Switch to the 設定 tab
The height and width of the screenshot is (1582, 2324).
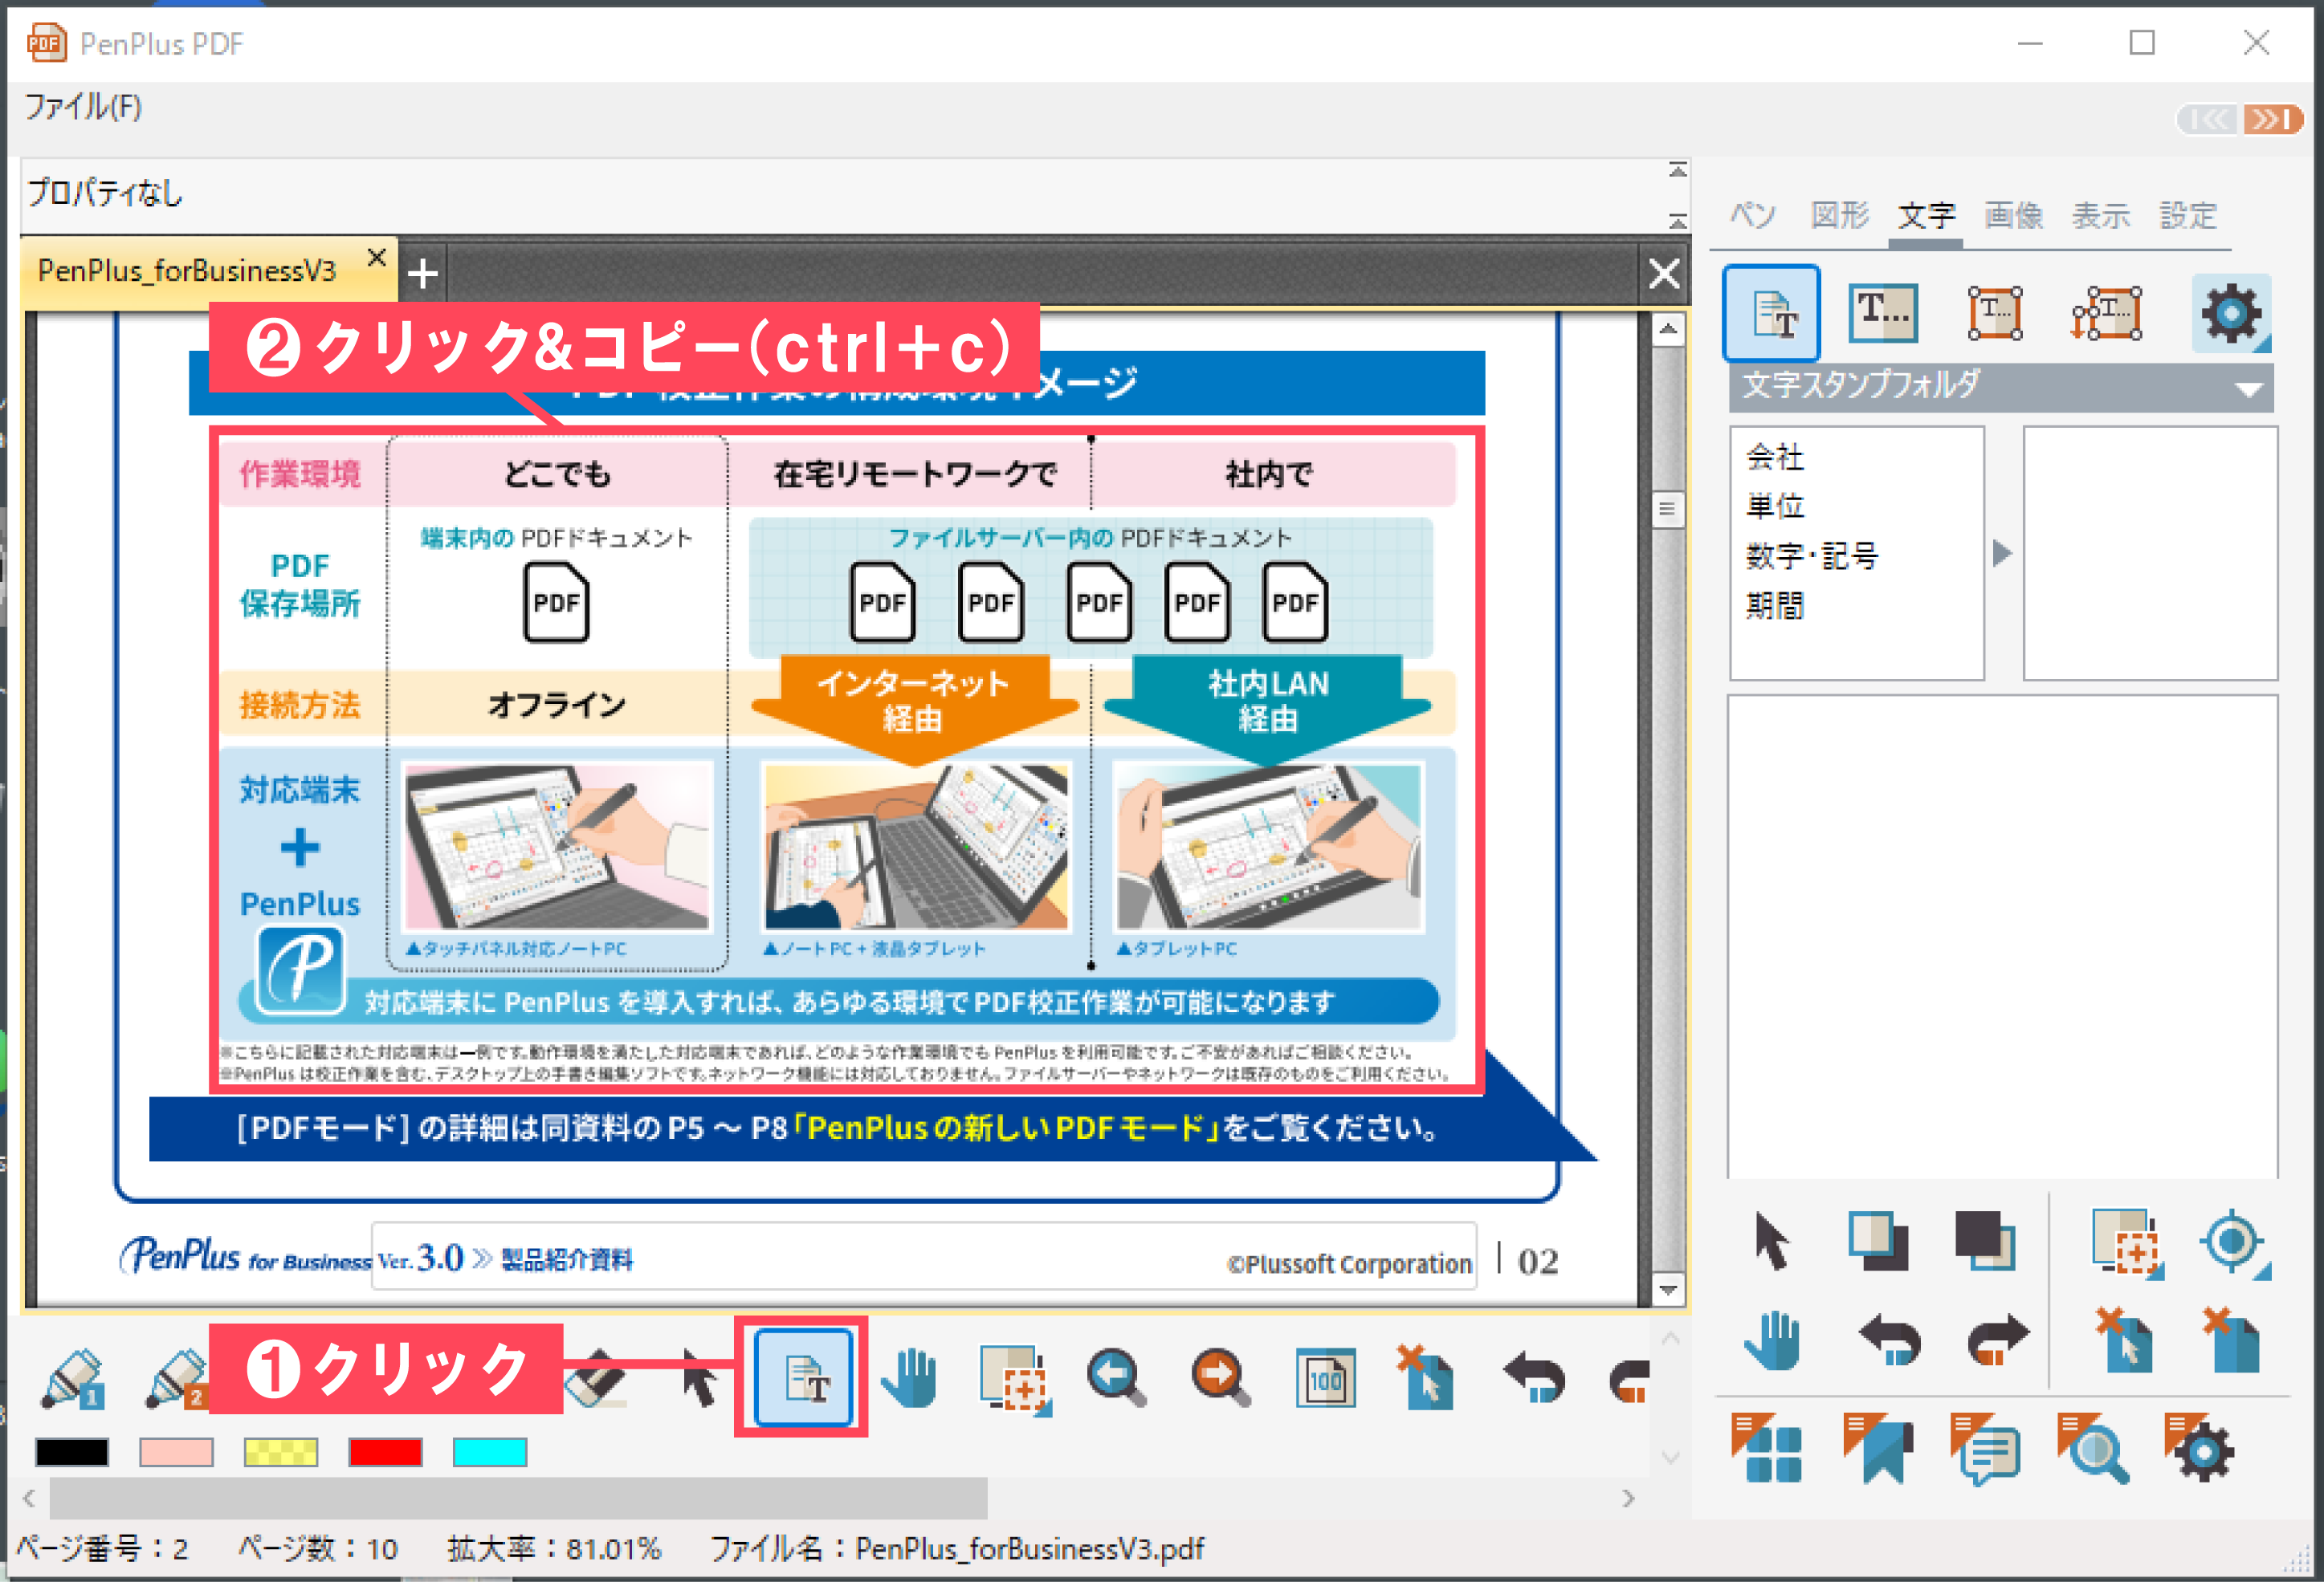2188,215
